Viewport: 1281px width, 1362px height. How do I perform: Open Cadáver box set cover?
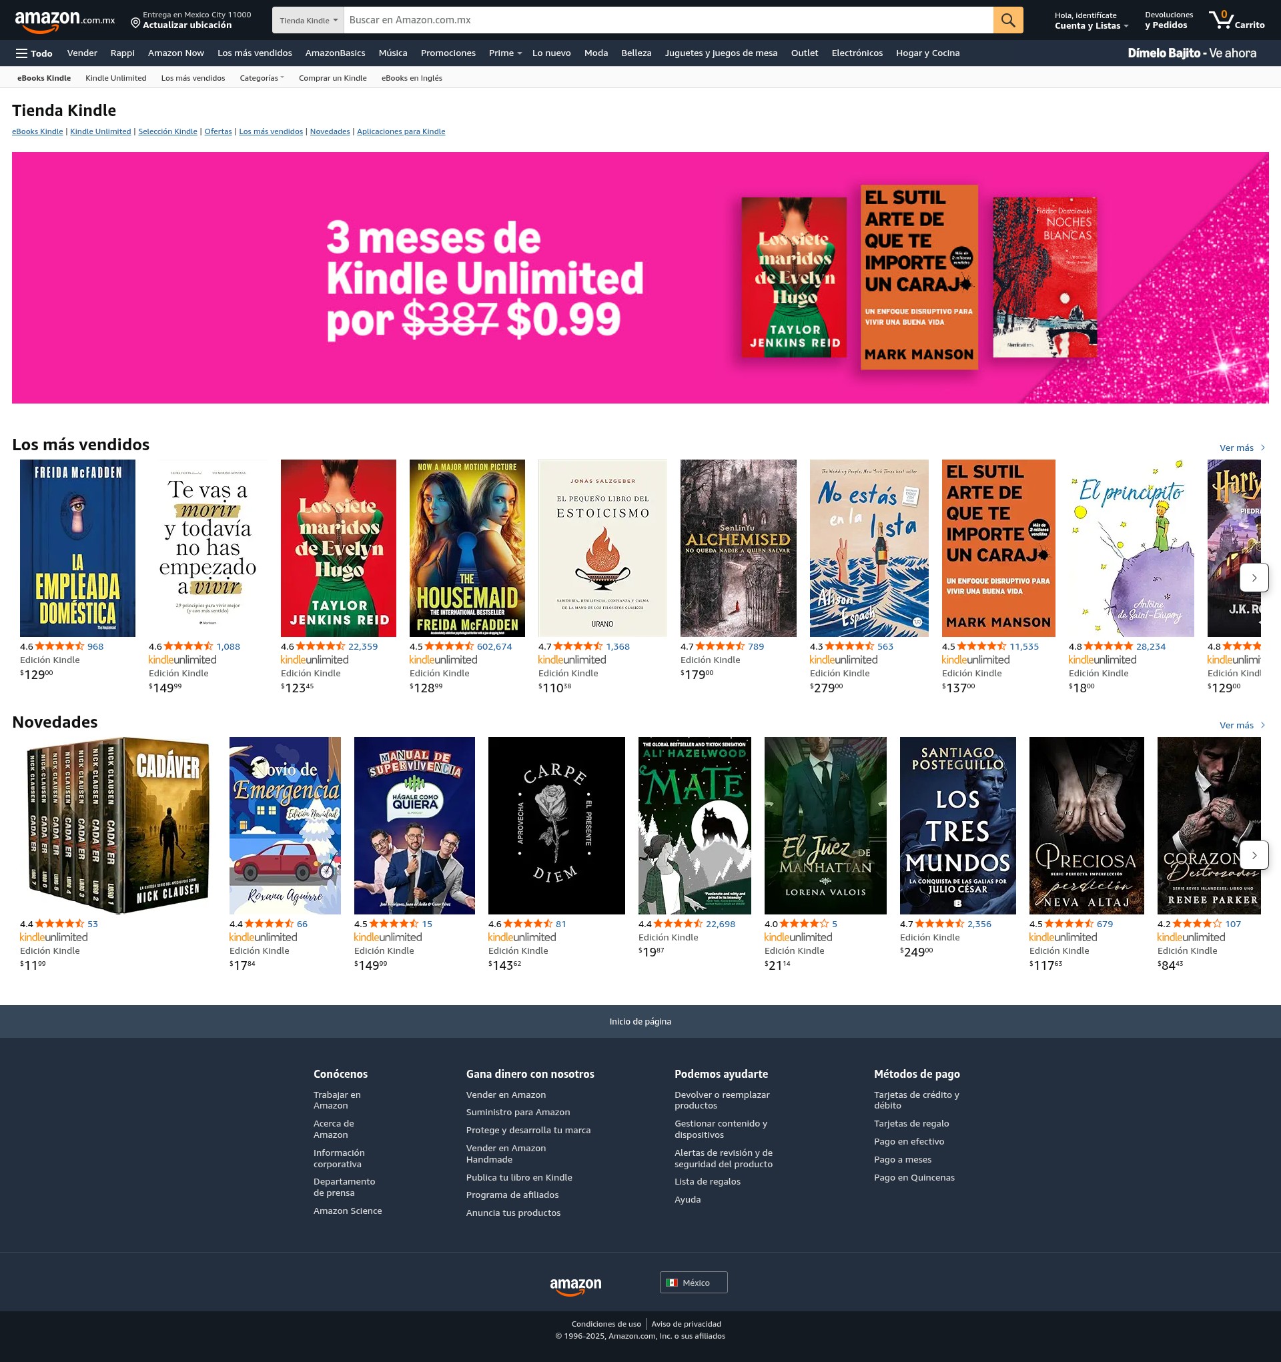(x=117, y=826)
